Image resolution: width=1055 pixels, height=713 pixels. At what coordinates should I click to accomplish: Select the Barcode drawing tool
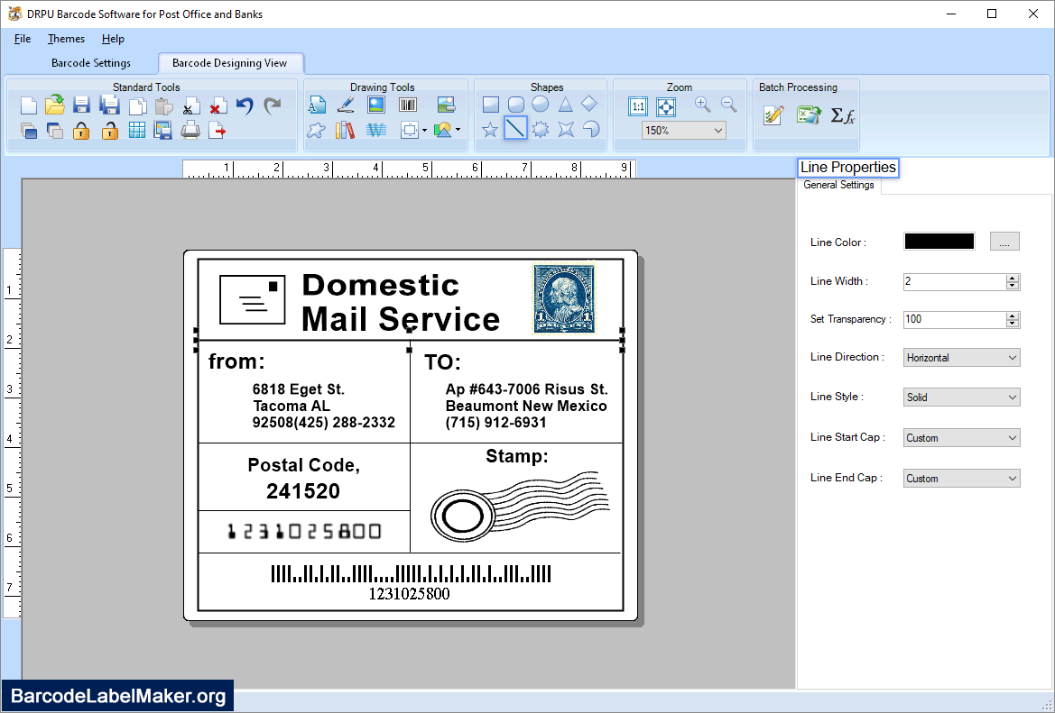pyautogui.click(x=408, y=105)
